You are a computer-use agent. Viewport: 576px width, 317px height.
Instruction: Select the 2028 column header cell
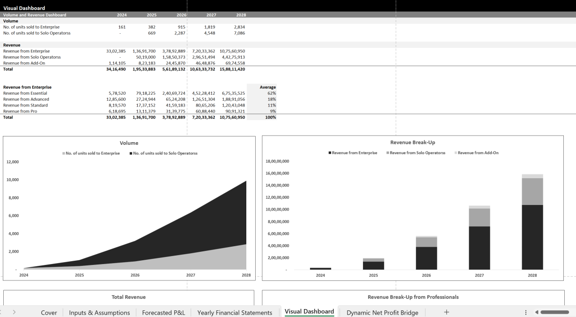click(x=241, y=15)
